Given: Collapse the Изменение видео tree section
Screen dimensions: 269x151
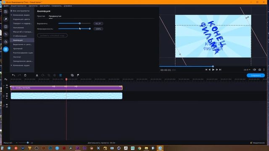Looking at the screenshot, I should pyautogui.click(x=11, y=15).
